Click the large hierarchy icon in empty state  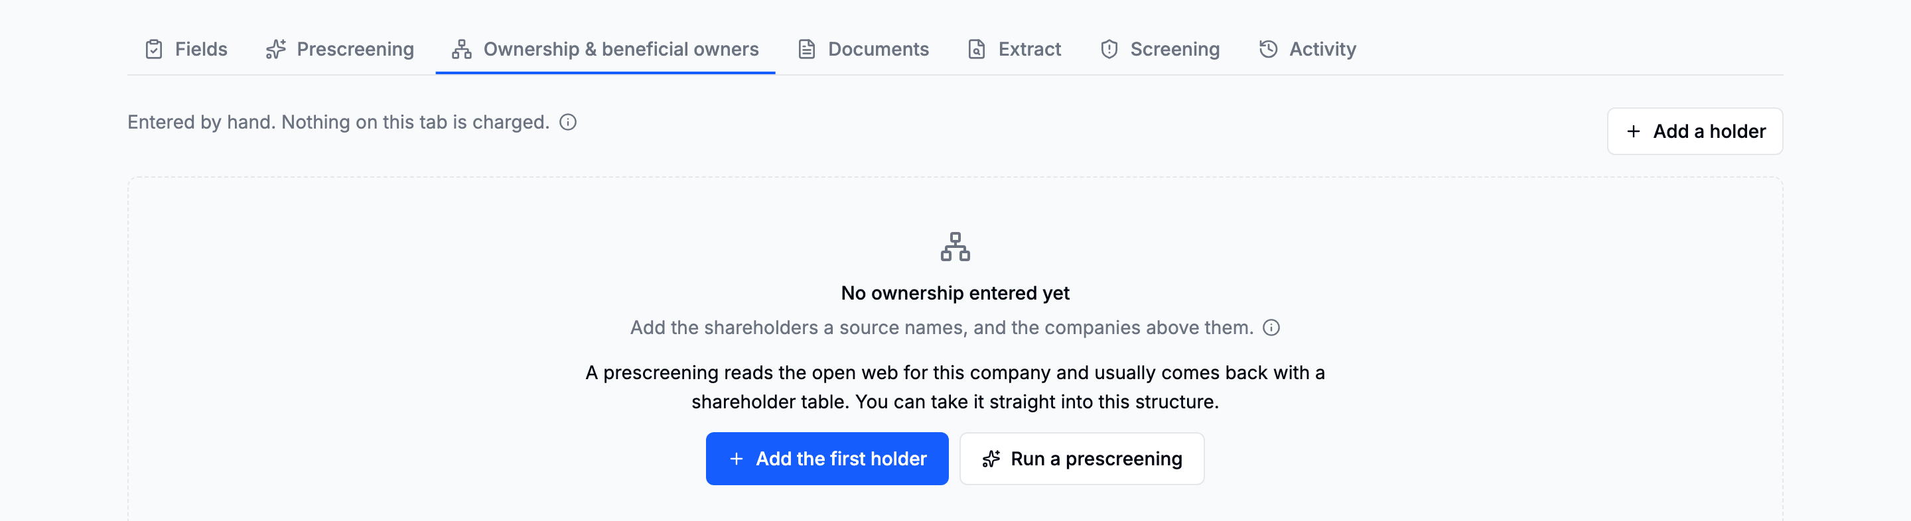pyautogui.click(x=955, y=247)
